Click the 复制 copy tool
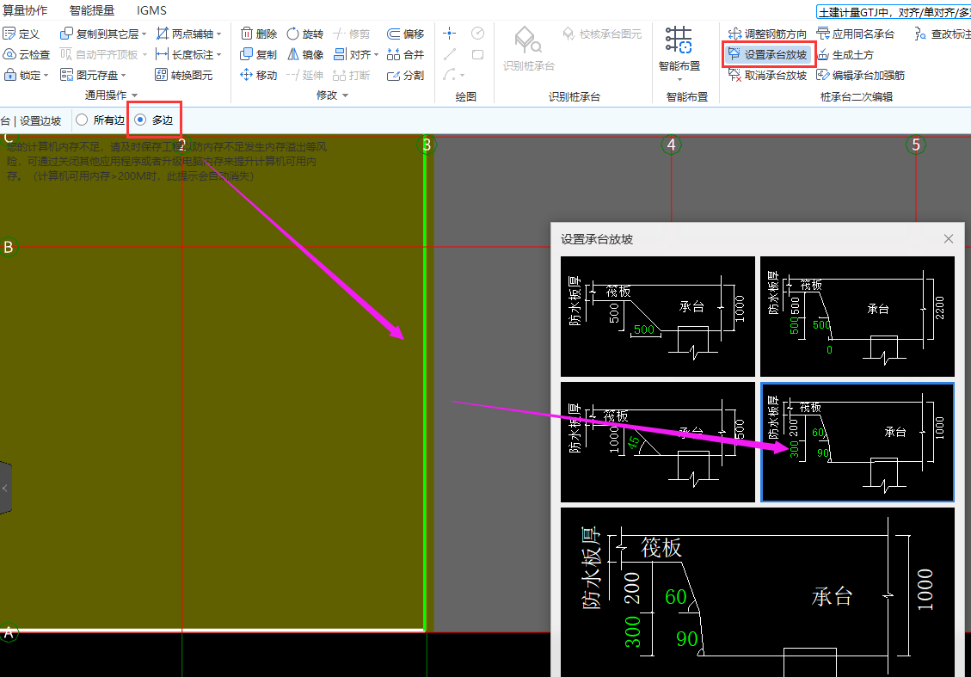The width and height of the screenshot is (971, 677). click(259, 54)
